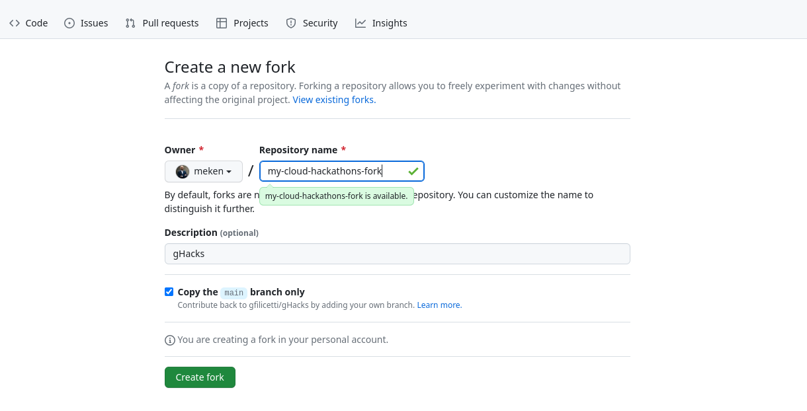Click meken's avatar in the Owner selector

click(181, 171)
